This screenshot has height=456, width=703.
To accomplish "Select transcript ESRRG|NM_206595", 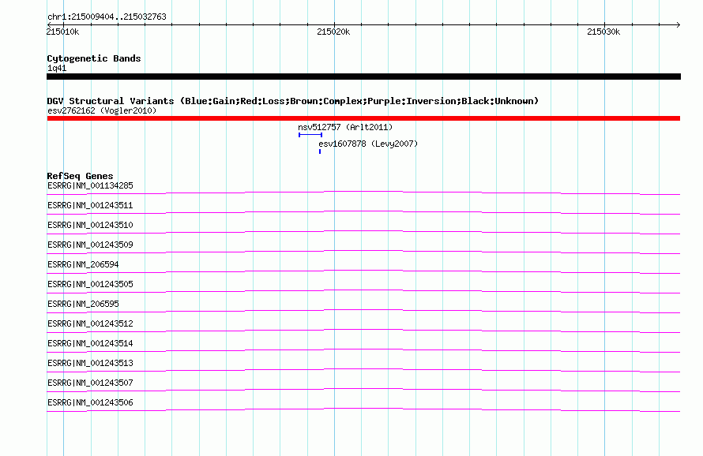I will click(83, 304).
